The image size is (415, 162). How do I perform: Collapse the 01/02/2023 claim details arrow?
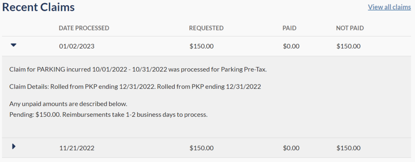point(13,46)
